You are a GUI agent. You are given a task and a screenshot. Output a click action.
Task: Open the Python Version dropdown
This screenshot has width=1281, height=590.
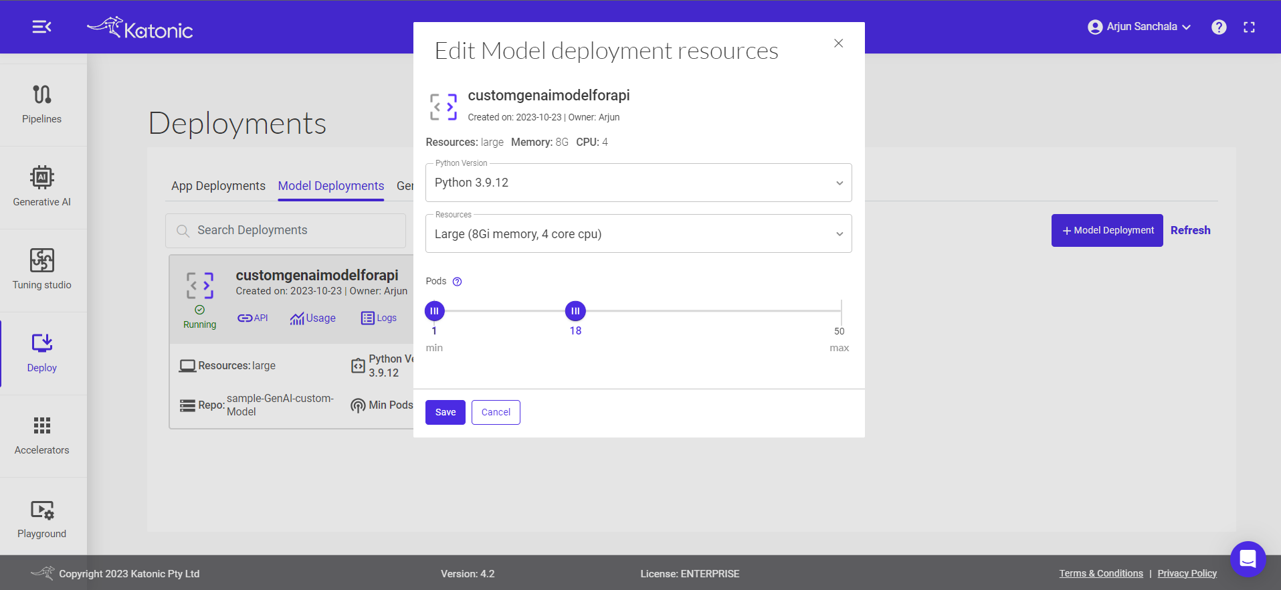(639, 183)
